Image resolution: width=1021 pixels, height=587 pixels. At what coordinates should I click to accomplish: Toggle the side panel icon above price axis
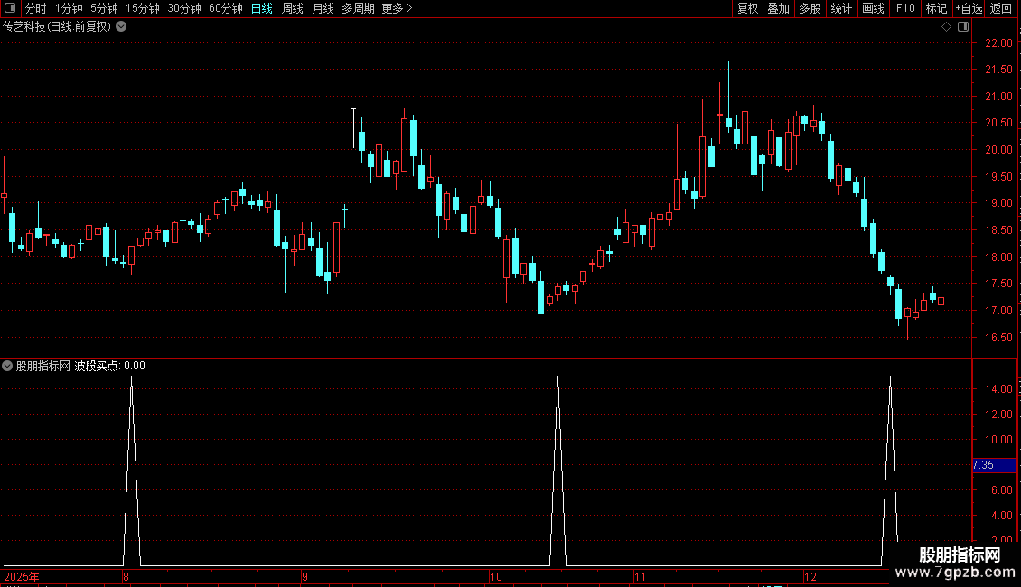point(963,27)
